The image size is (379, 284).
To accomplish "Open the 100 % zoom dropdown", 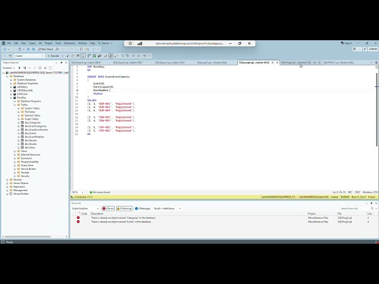I will (78, 192).
